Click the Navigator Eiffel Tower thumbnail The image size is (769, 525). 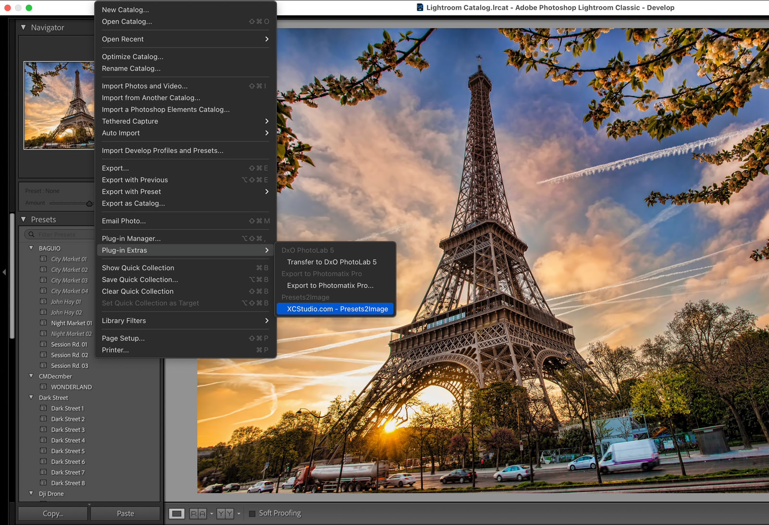point(59,105)
